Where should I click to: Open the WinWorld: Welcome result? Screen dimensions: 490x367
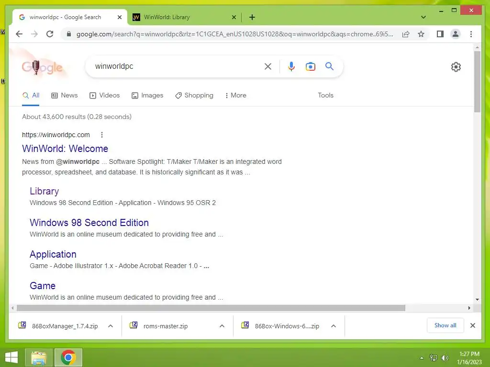pos(65,149)
